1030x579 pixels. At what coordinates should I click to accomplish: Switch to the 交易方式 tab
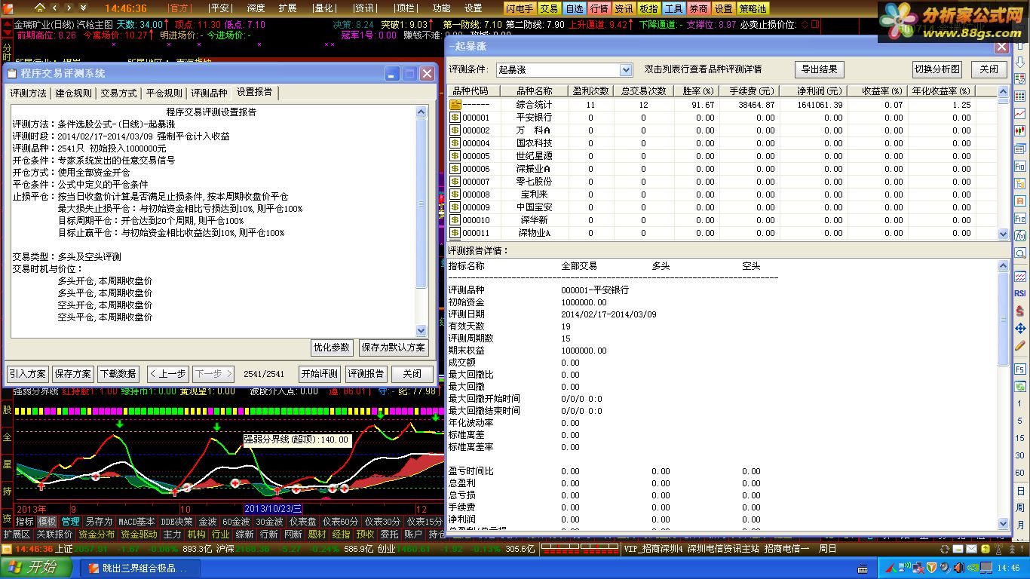pyautogui.click(x=119, y=93)
